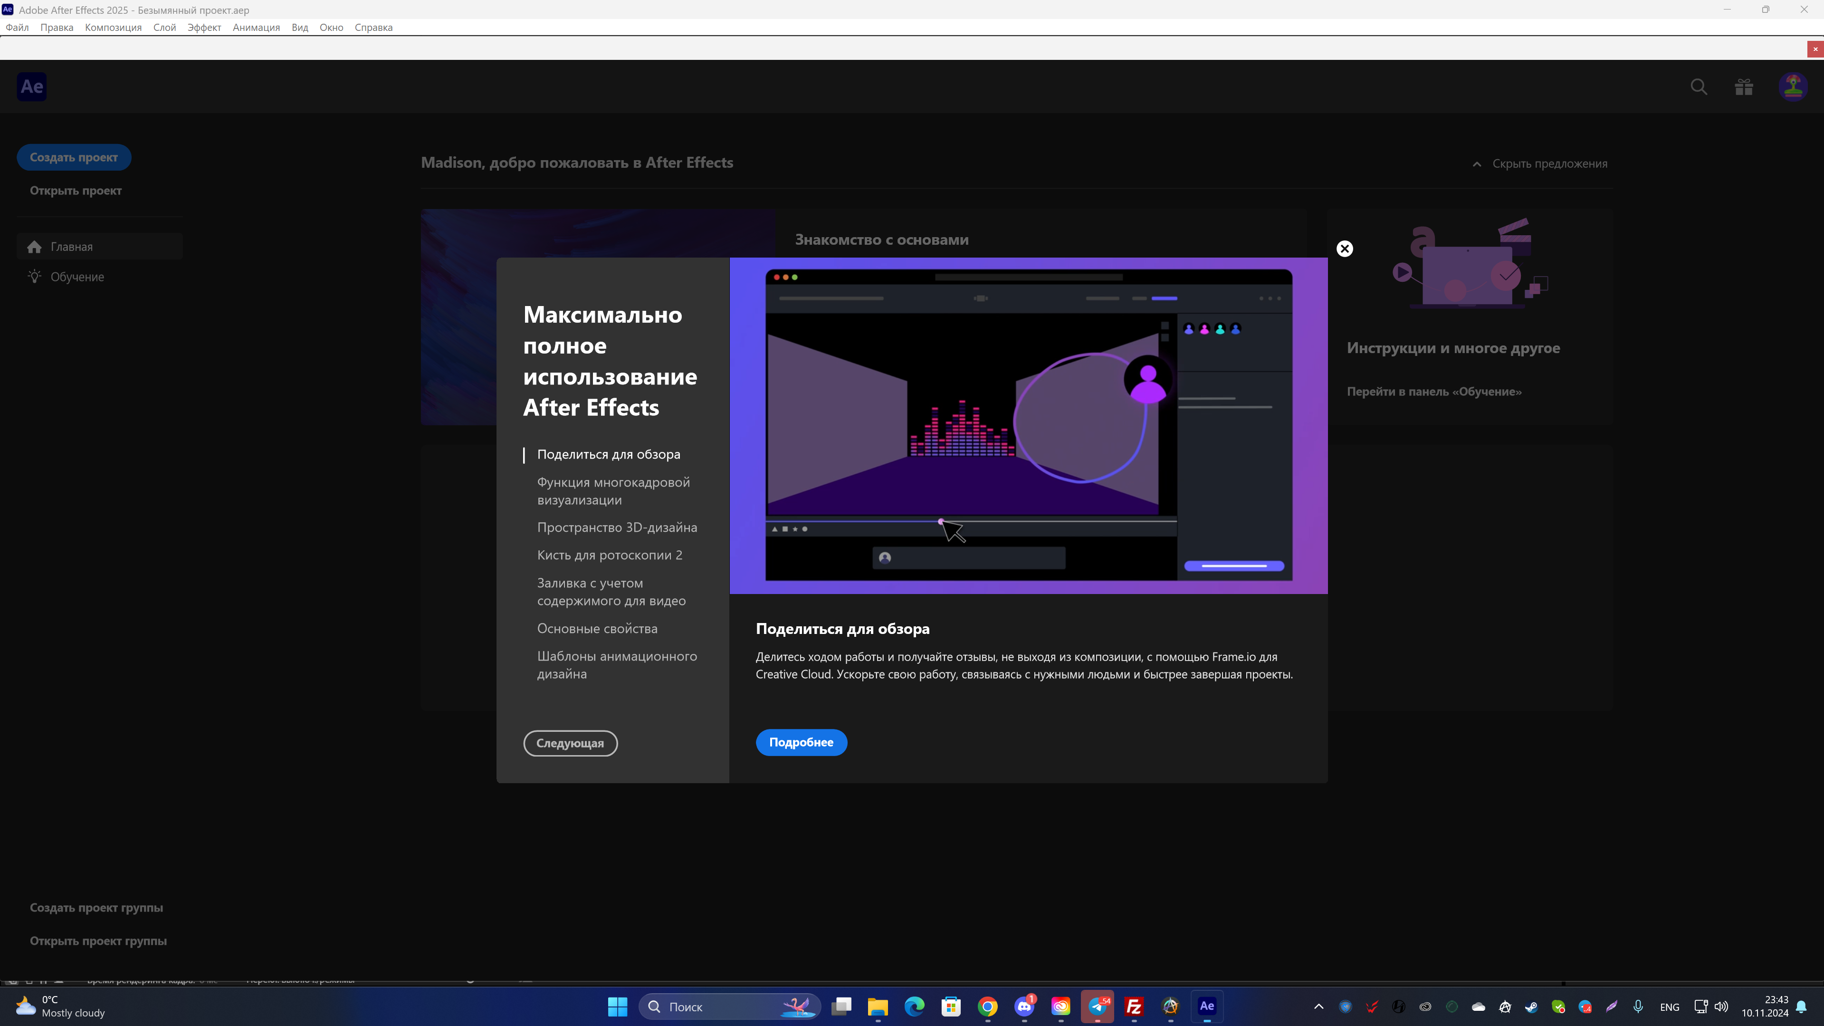Click Инструкции и многое другое card illustration
The width and height of the screenshot is (1824, 1026).
pos(1469,263)
